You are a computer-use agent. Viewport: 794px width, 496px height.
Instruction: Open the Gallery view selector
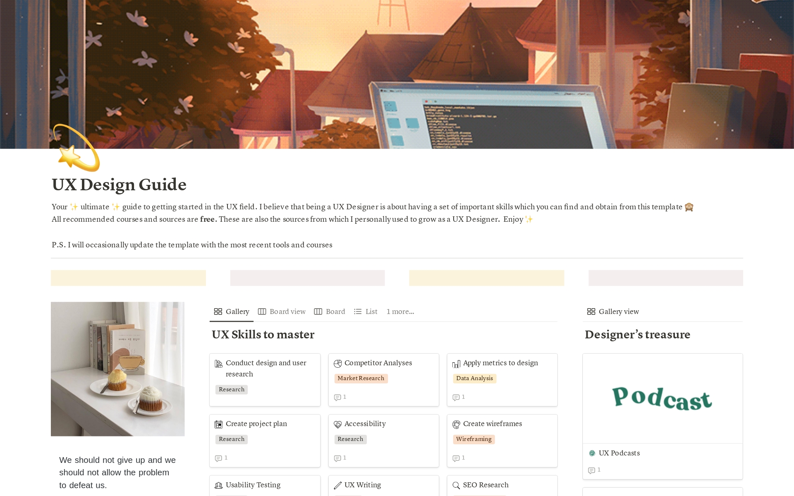click(x=613, y=311)
